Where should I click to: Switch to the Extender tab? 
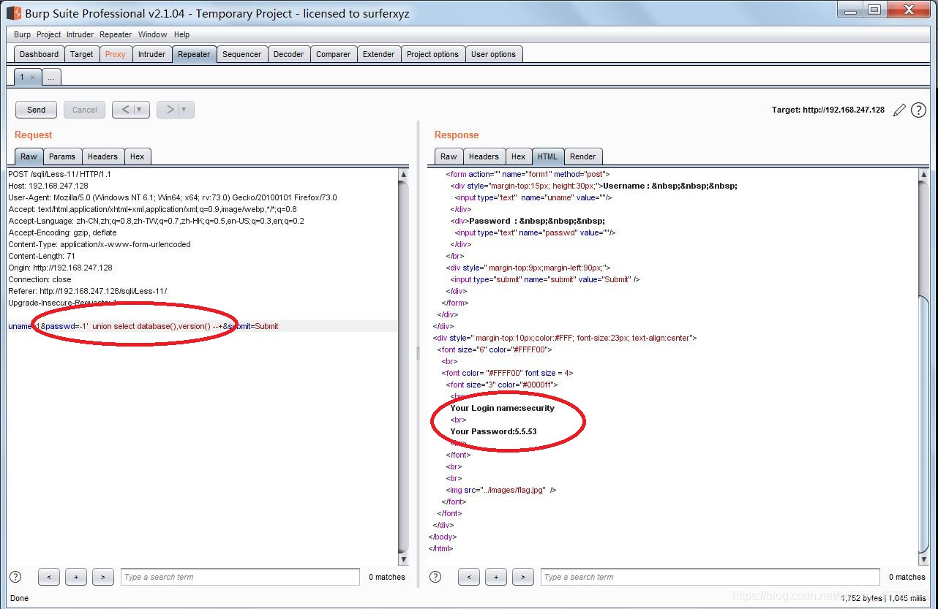(379, 54)
